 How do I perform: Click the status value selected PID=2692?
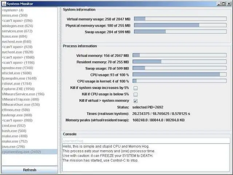tap(148, 107)
